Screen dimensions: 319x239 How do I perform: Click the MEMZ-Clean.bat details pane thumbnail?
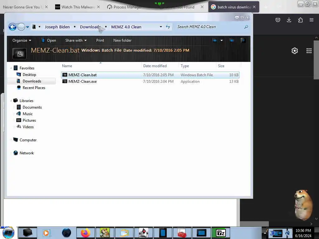tap(19, 54)
